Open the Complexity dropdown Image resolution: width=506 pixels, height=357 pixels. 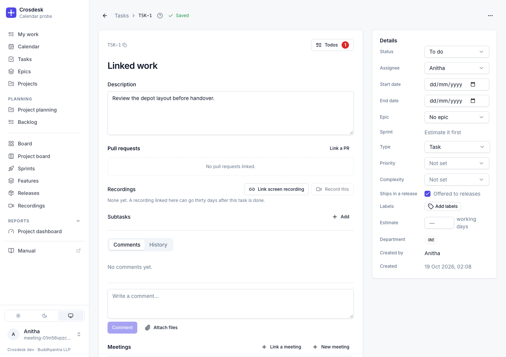tap(457, 180)
